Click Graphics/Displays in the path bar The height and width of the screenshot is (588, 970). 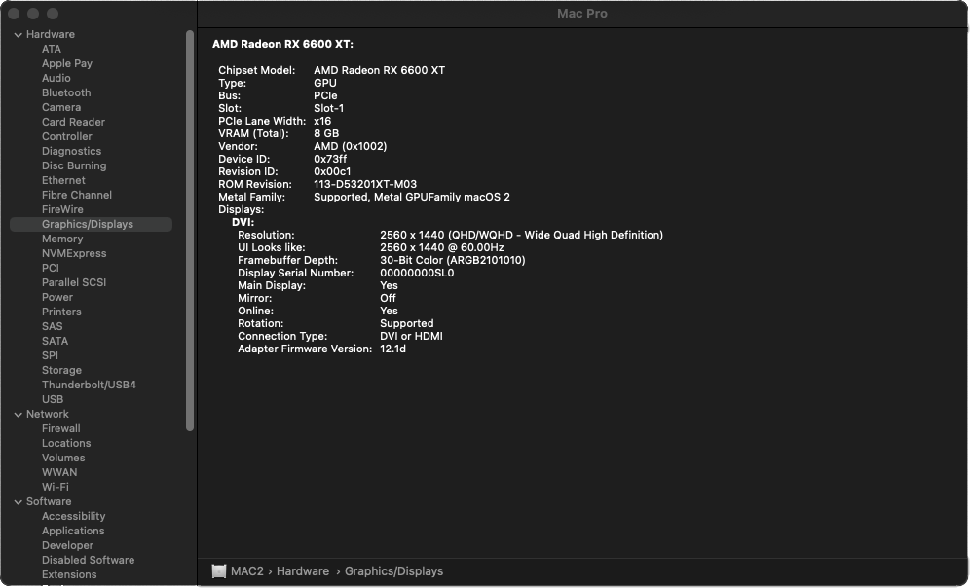[393, 571]
